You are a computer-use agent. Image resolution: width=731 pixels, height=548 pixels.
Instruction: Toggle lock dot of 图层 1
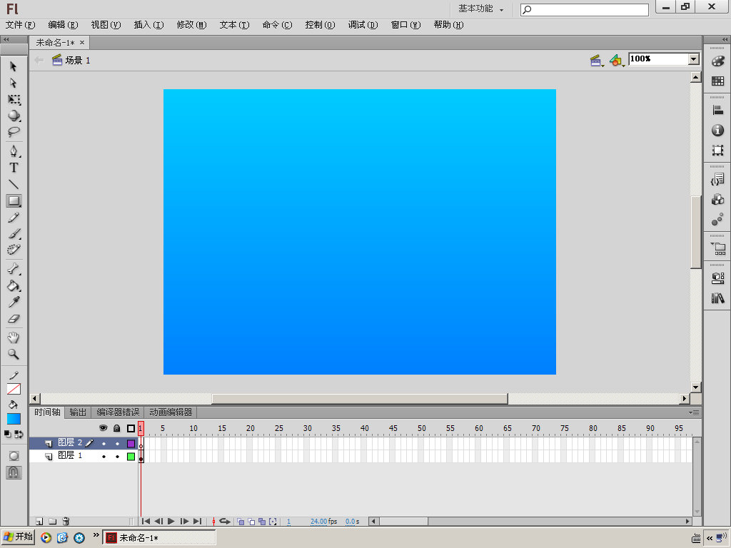point(117,457)
